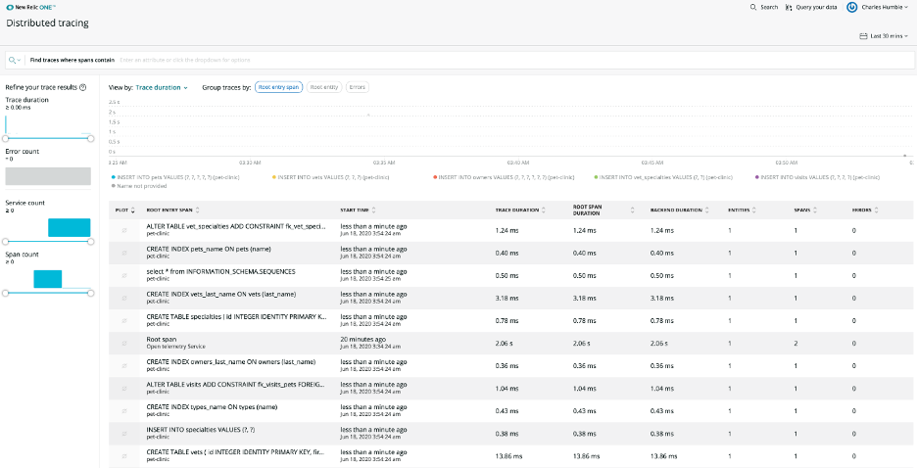917x468 pixels.
Task: Sort table by Root span duration column
Action: point(603,211)
